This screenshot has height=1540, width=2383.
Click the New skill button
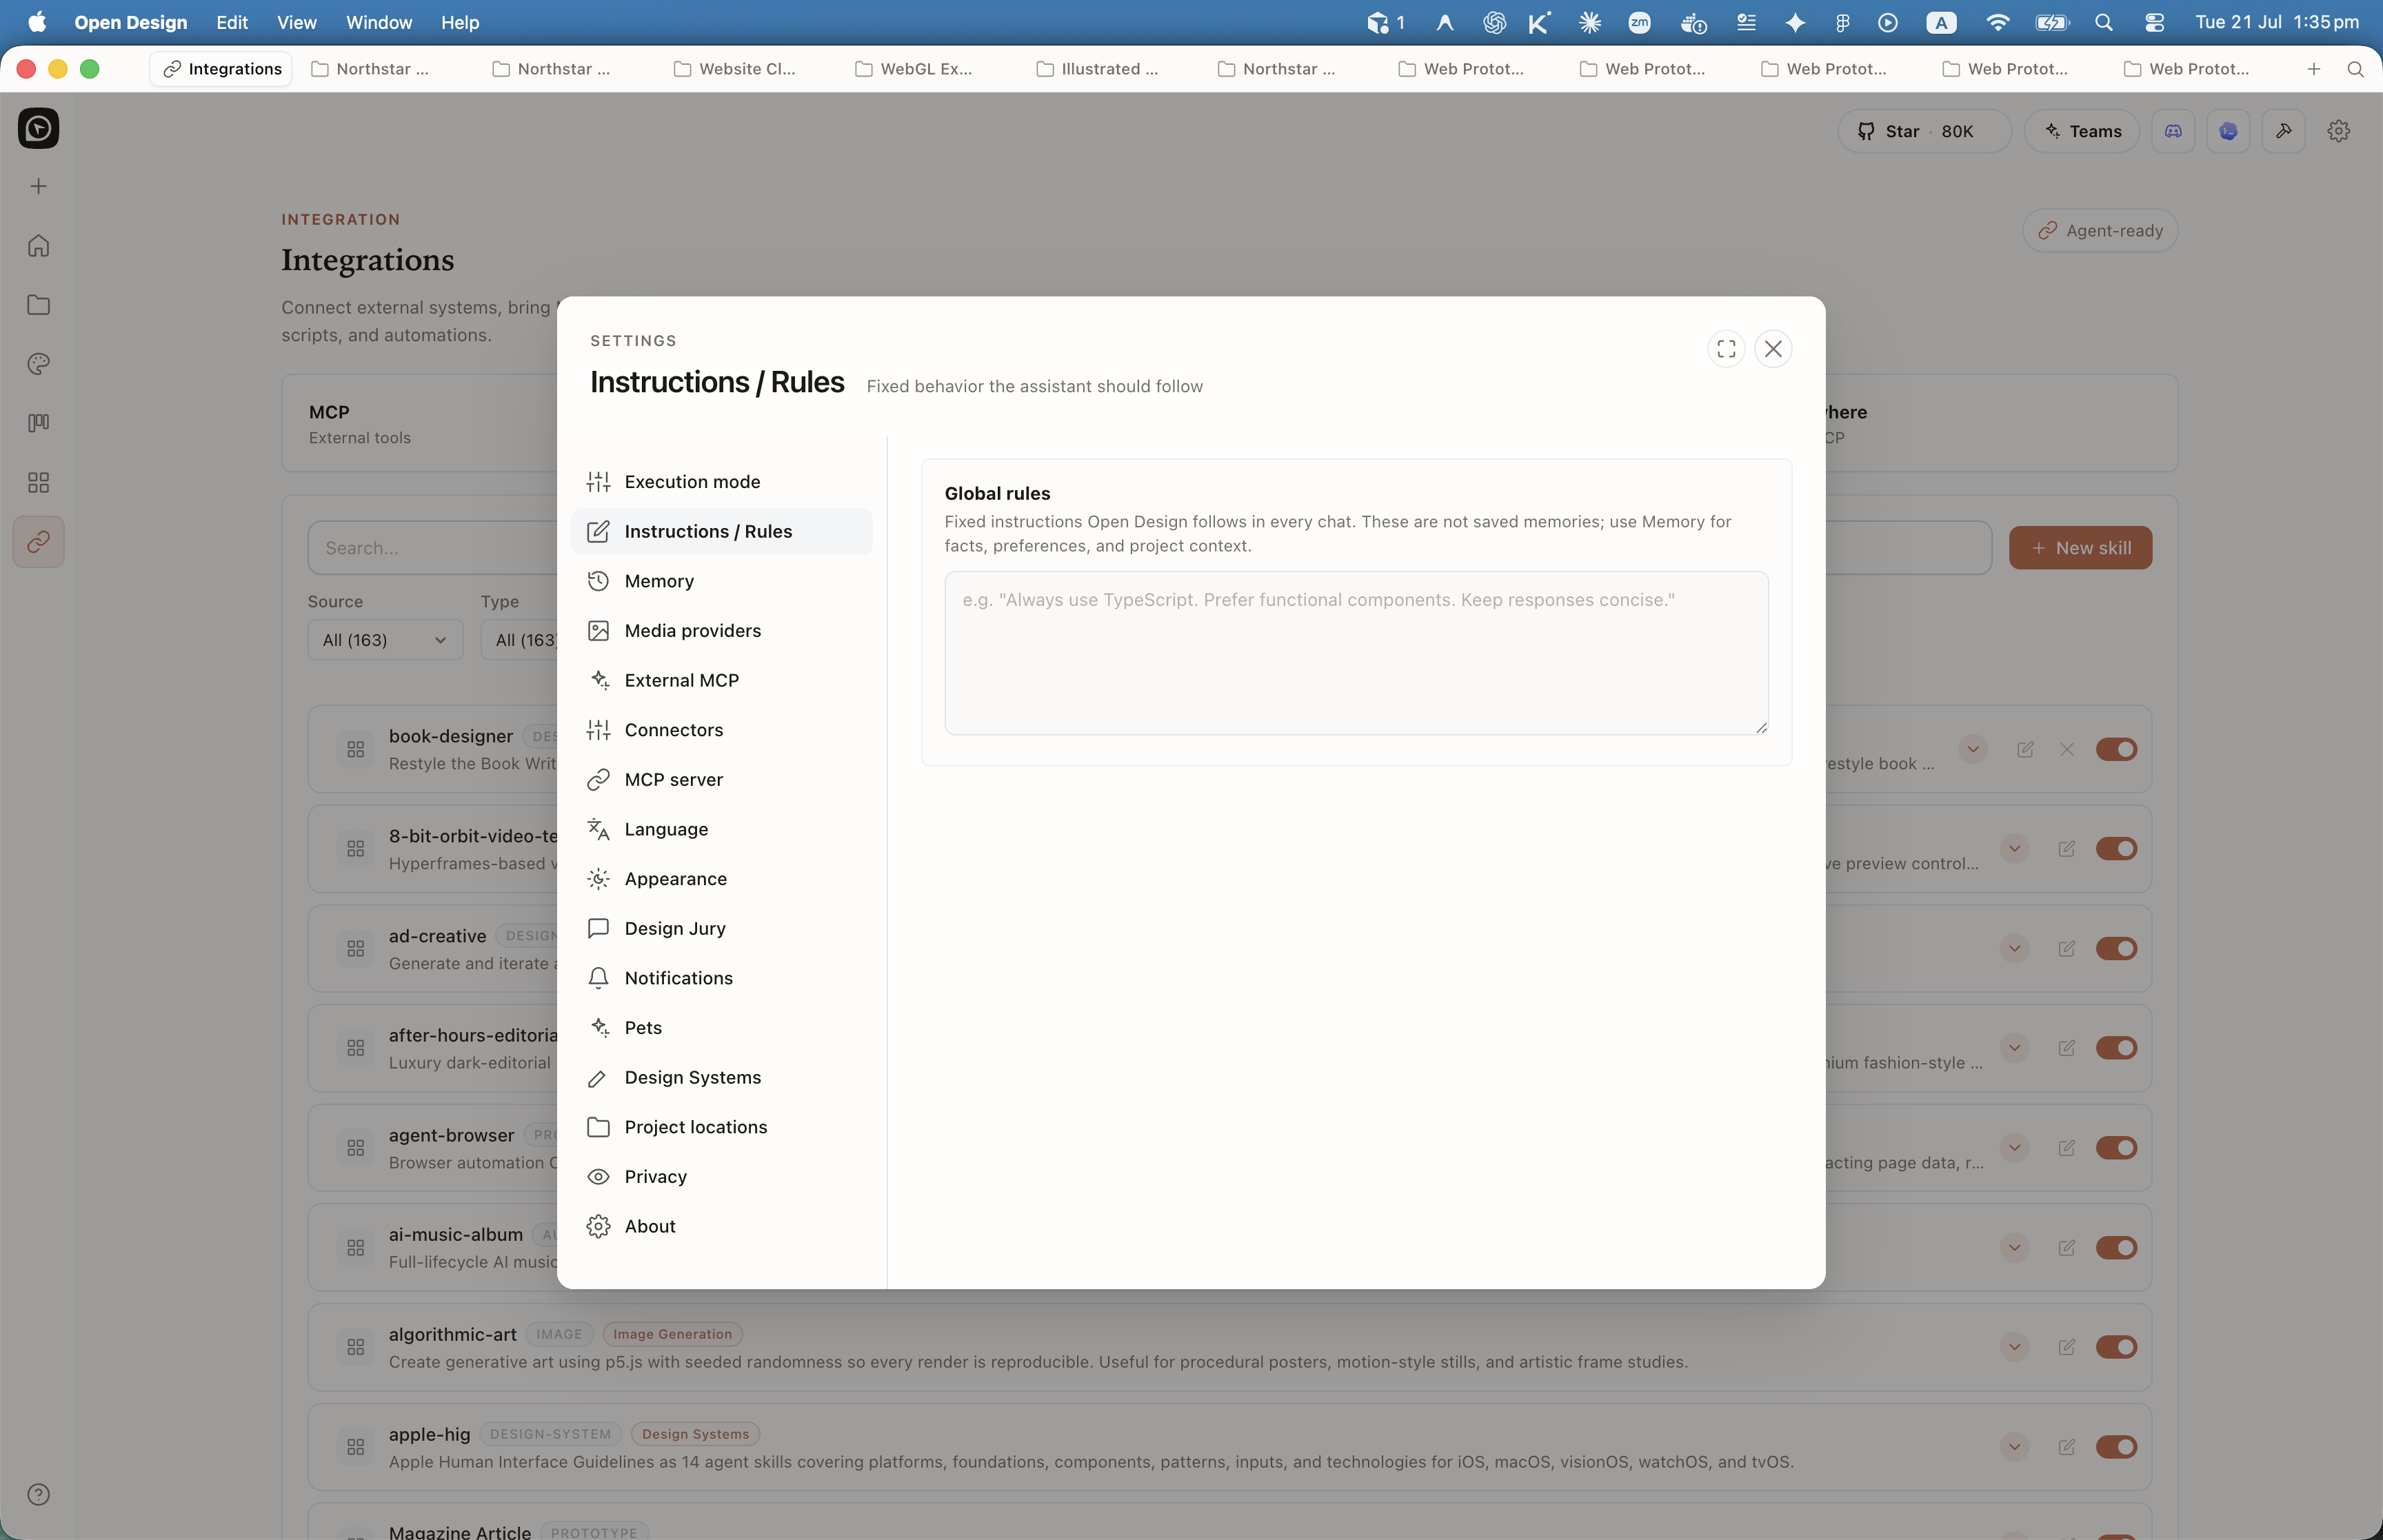[2080, 548]
